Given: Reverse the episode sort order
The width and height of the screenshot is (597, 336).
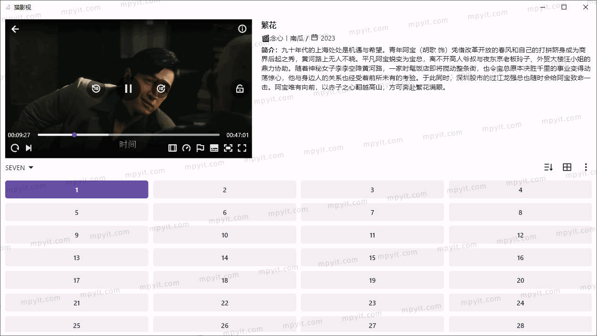Looking at the screenshot, I should (548, 167).
